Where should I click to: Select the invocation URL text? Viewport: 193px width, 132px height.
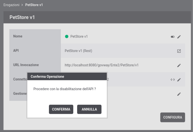click(101, 65)
